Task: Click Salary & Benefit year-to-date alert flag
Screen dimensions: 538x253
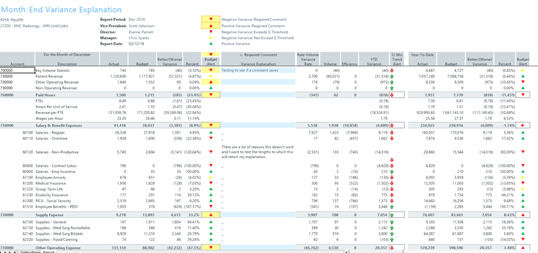Action: click(x=522, y=125)
